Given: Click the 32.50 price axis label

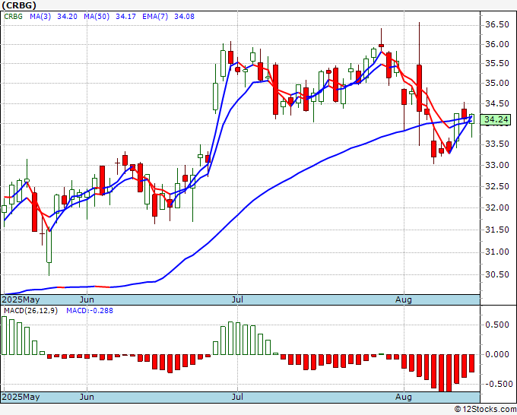Looking at the screenshot, I should (x=497, y=186).
